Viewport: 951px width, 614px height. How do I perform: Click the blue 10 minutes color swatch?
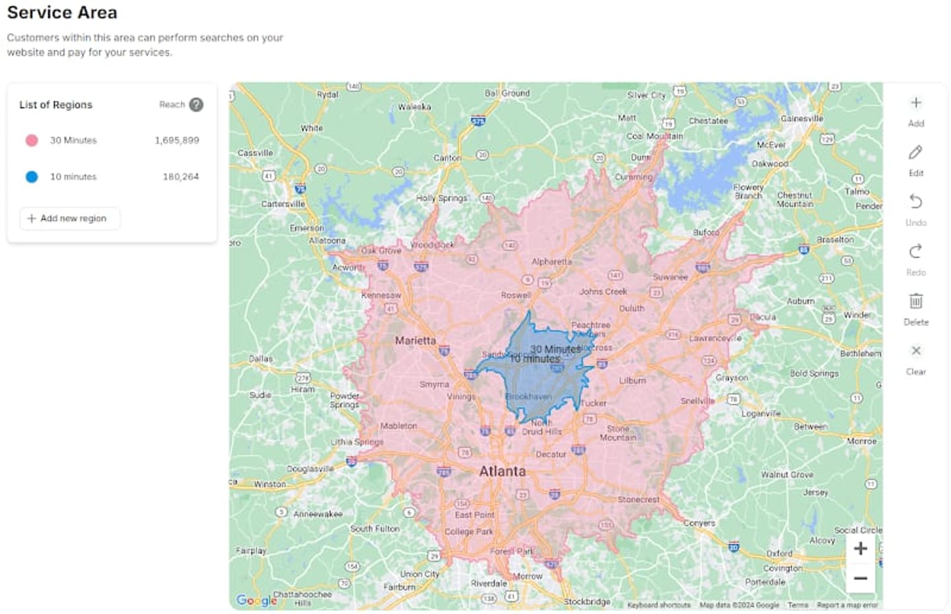32,177
